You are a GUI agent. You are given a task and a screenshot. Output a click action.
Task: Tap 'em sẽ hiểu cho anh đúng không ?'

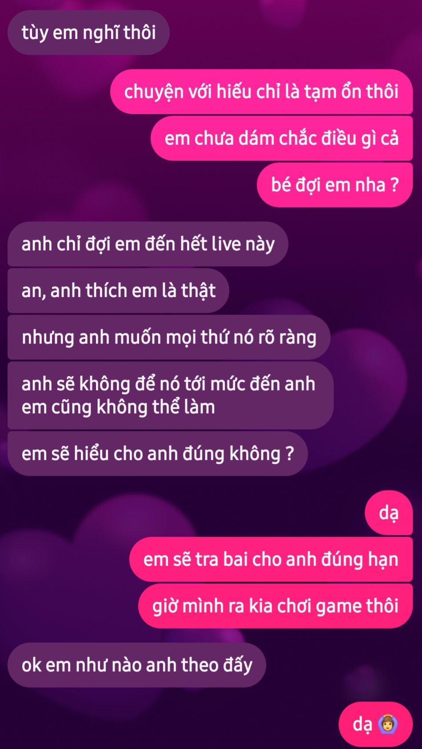pyautogui.click(x=158, y=454)
